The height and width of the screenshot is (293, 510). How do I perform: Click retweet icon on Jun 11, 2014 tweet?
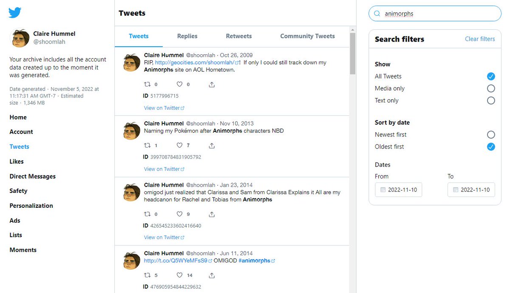(147, 275)
